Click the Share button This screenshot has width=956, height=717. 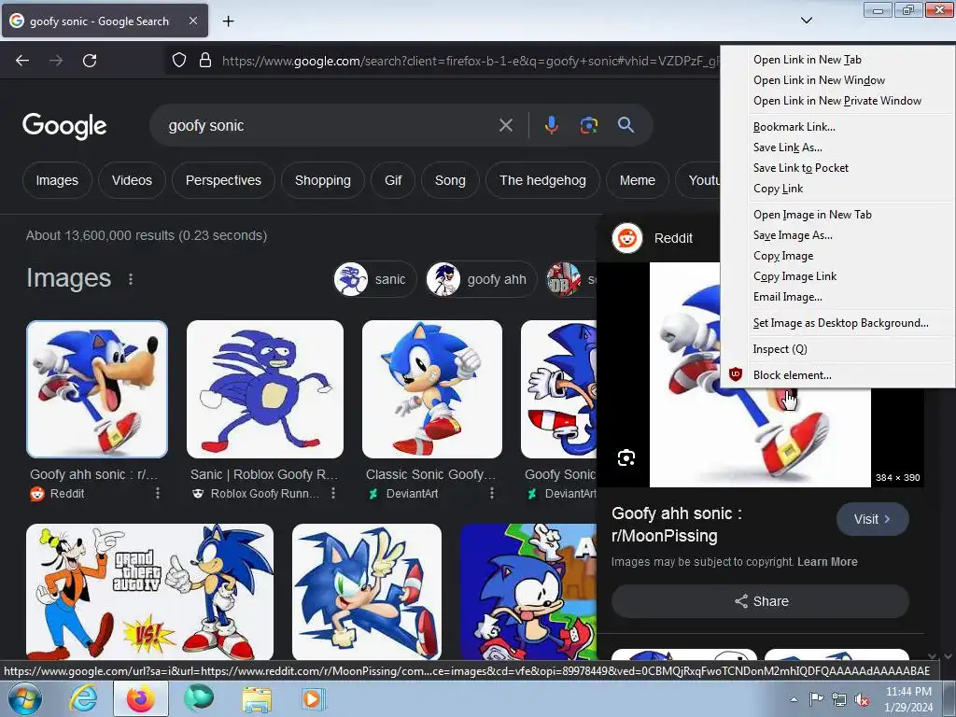pos(760,602)
